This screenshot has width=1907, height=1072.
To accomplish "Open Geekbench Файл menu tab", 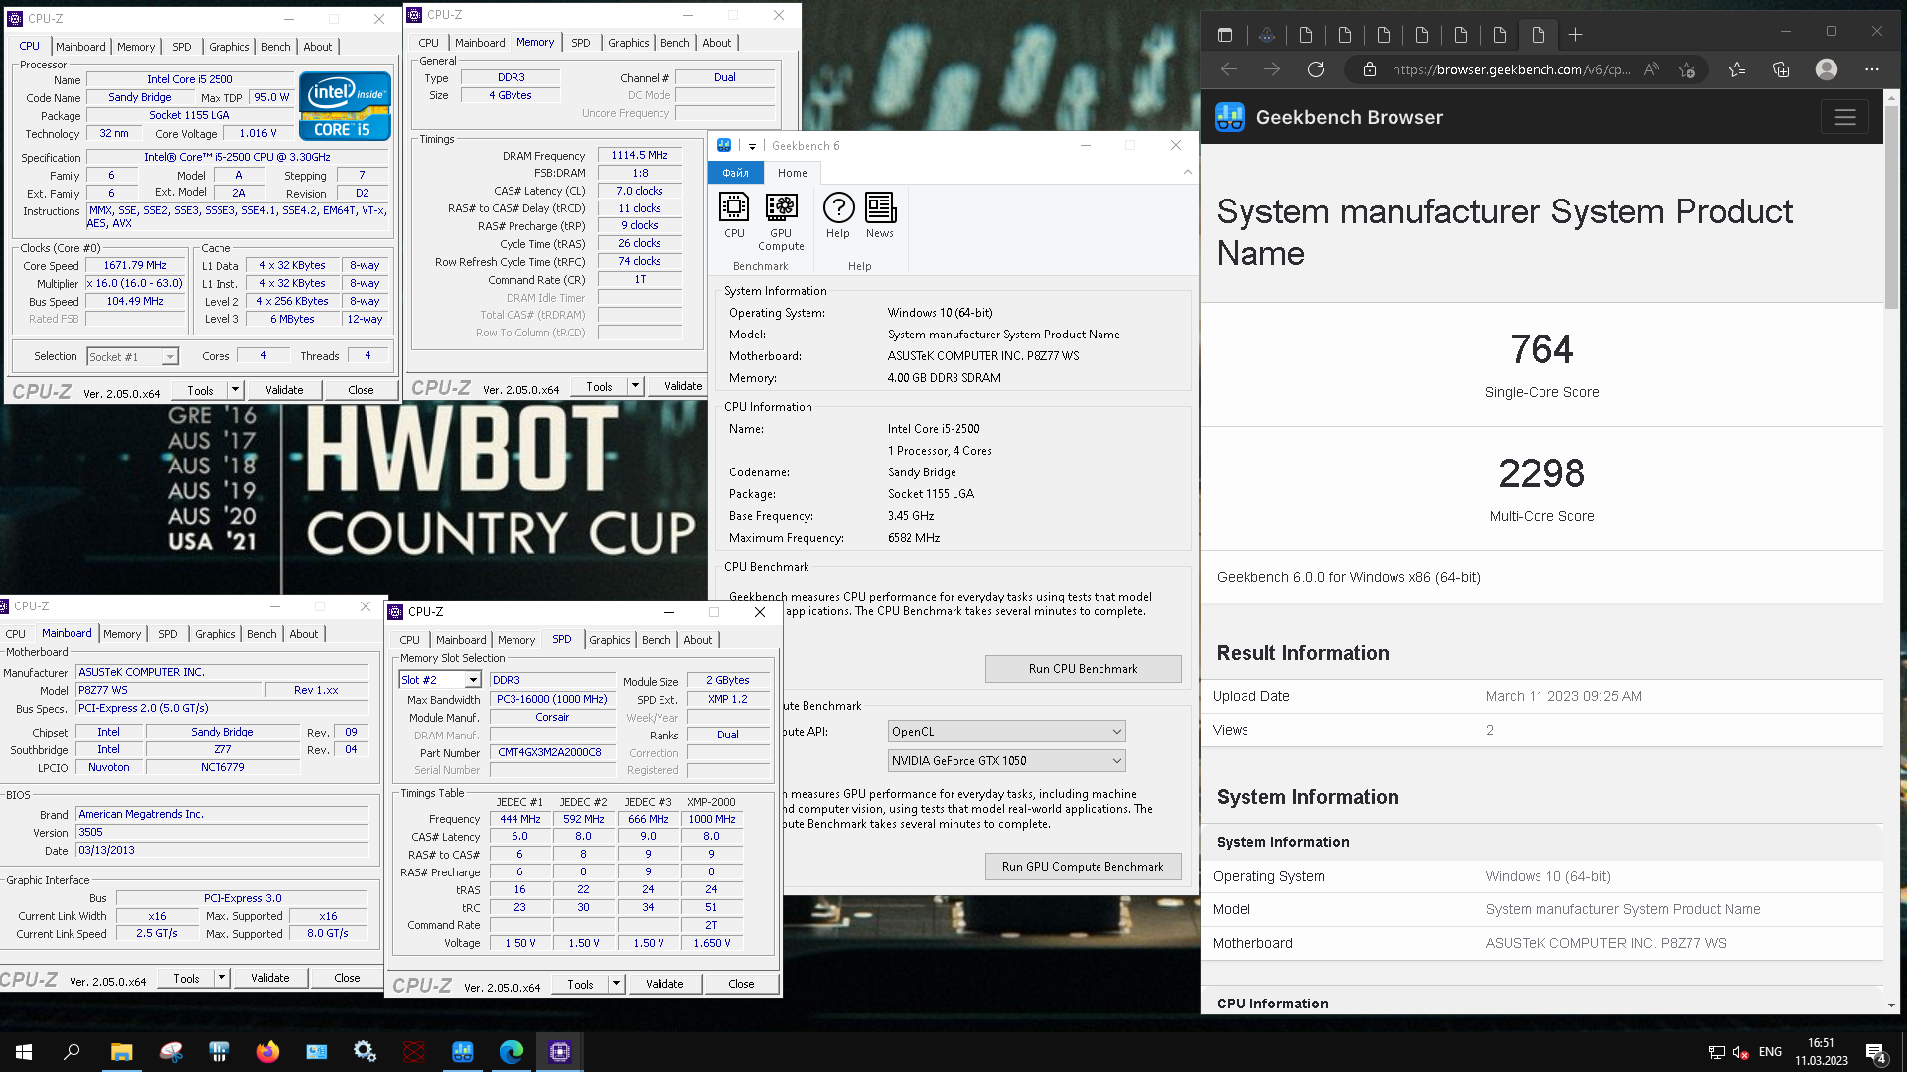I will click(736, 173).
